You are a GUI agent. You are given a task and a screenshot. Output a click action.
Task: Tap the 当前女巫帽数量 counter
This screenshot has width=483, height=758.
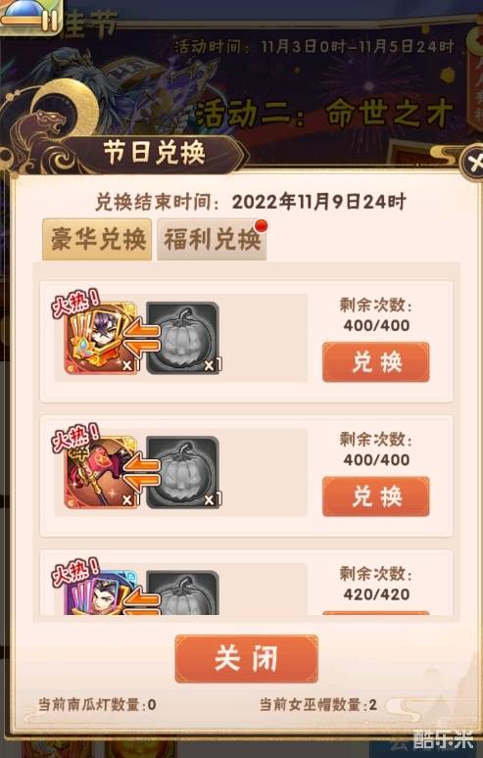pos(318,705)
